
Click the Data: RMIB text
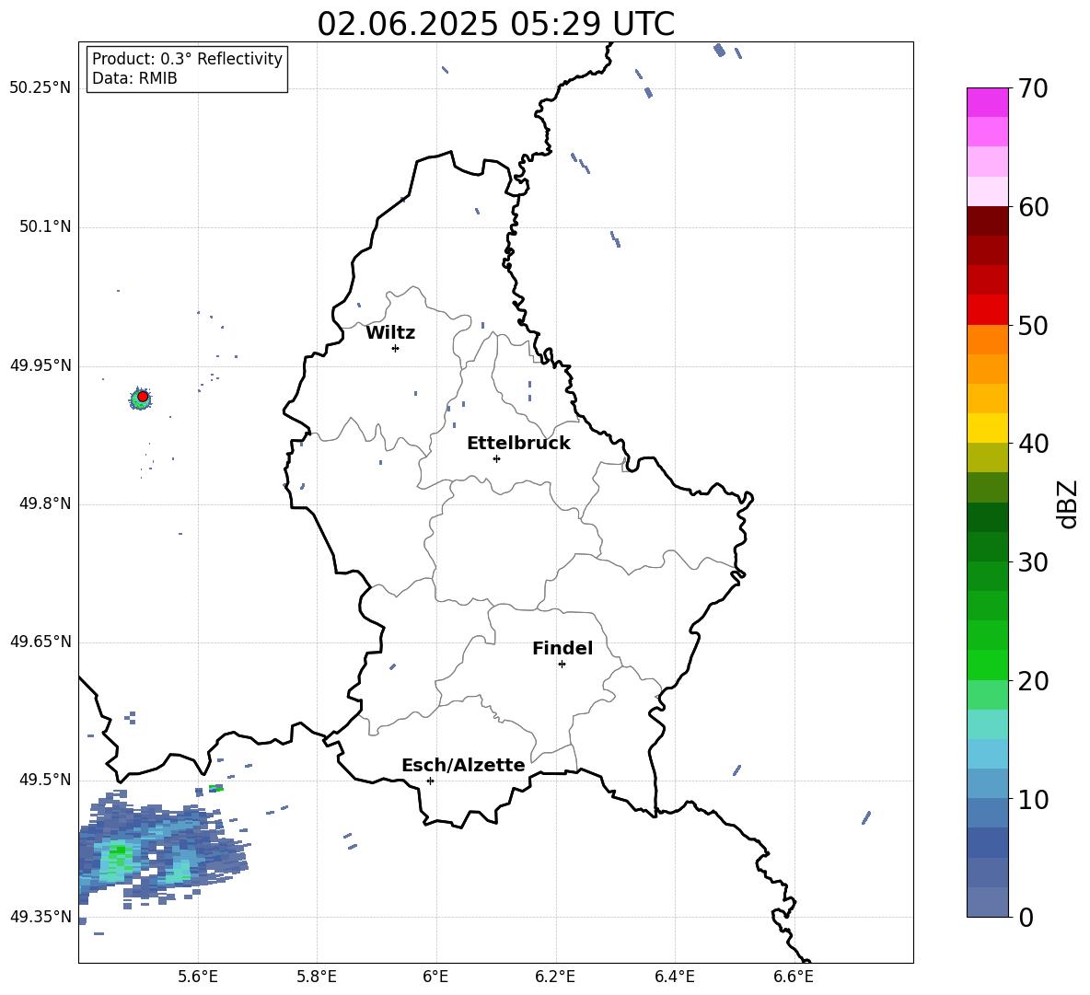click(x=134, y=78)
